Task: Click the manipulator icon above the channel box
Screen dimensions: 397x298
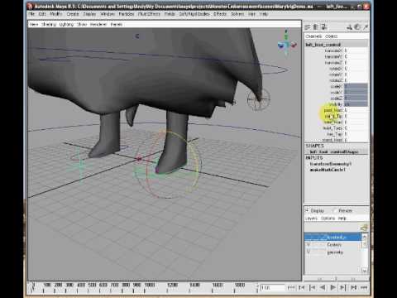Action: coord(349,26)
